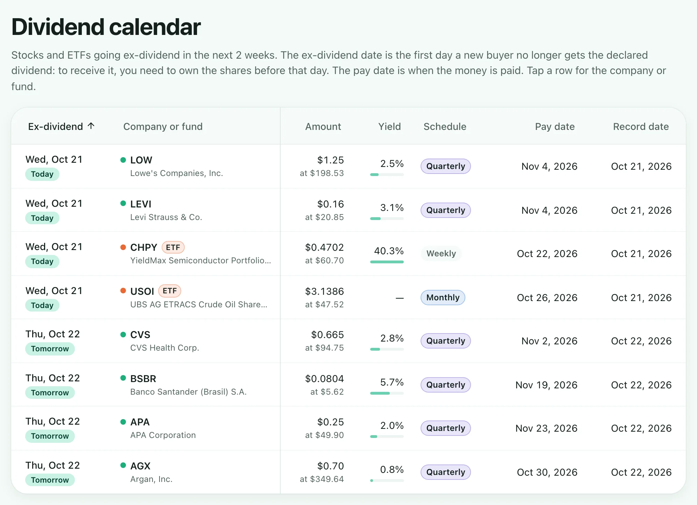The width and height of the screenshot is (697, 505).
Task: Click the Tomorrow badge in the CVS row
Action: tap(50, 349)
